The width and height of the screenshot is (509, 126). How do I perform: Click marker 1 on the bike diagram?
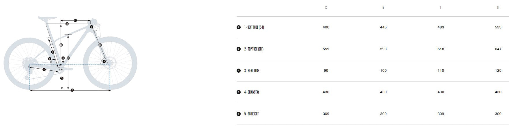click(53, 52)
